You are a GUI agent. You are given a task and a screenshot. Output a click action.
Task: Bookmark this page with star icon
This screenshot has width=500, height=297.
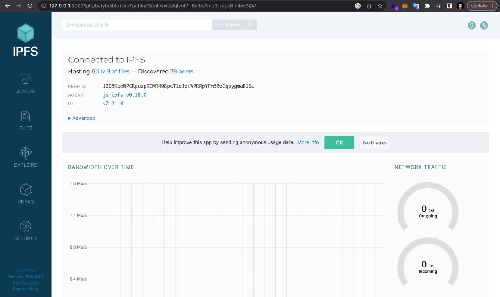380,6
